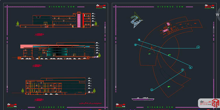The width and height of the screenshot is (220, 110).
Task: Click the partial W circle at the right edge
Action: pos(218,14)
